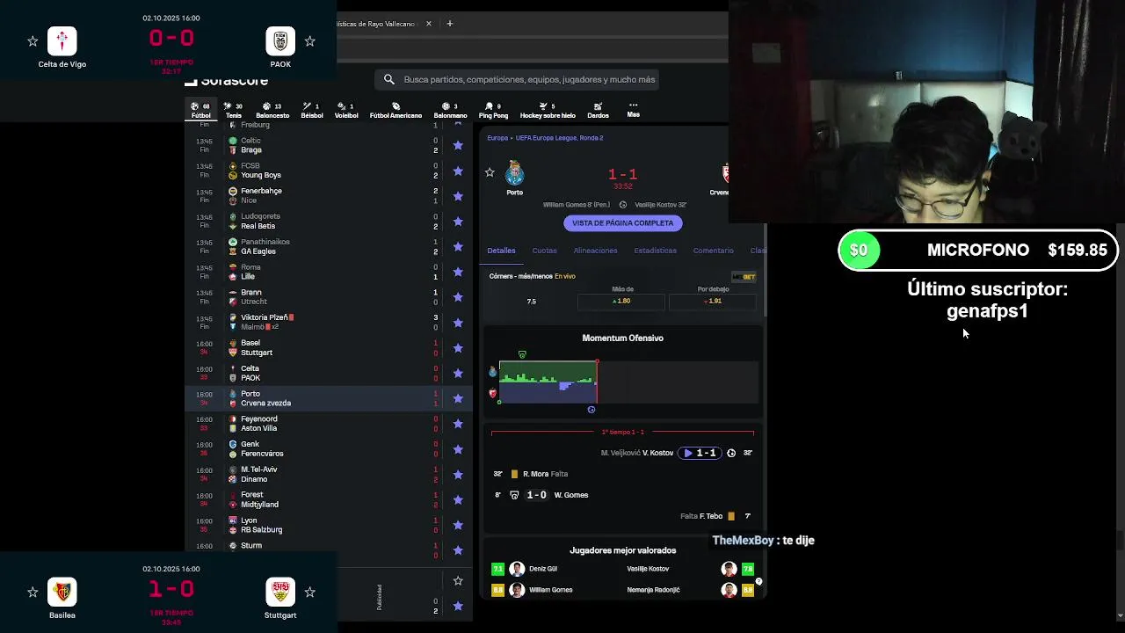Favorite Basilea in bottom scoreboard widget

33,593
